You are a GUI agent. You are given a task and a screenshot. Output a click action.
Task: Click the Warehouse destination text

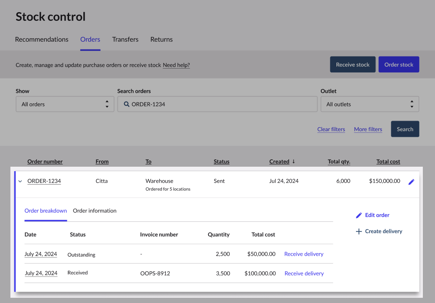pos(159,181)
